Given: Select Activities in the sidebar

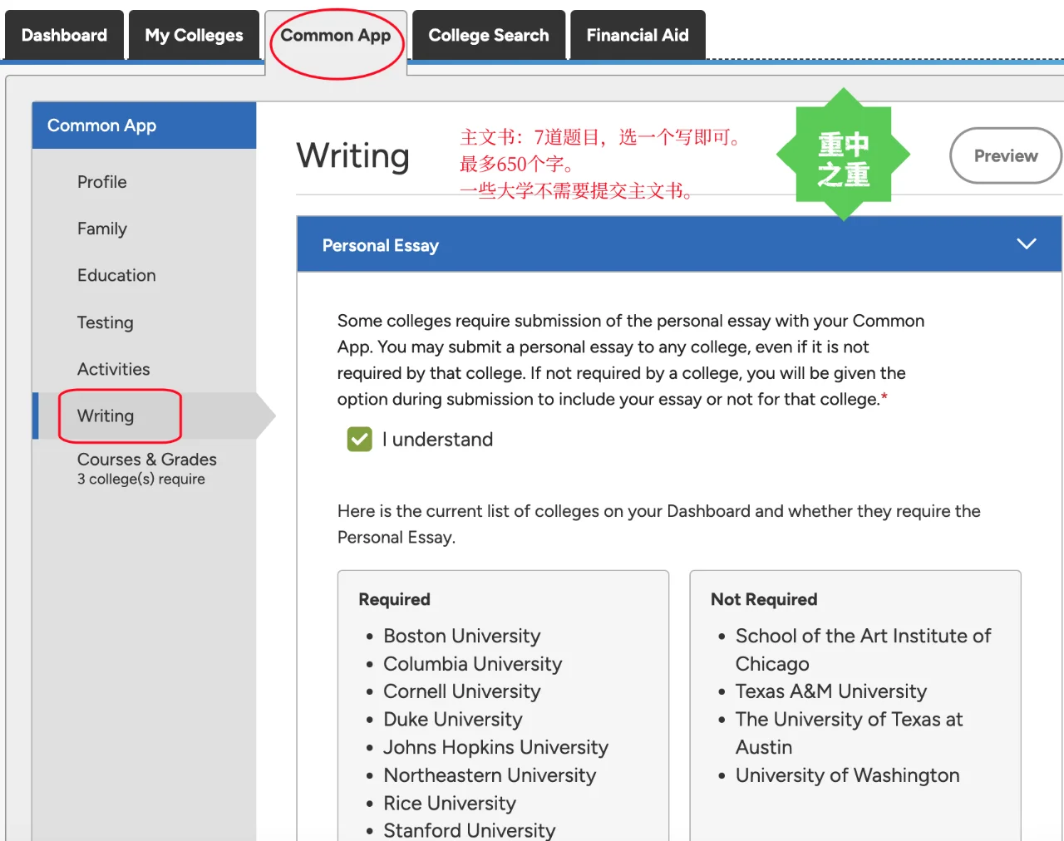Looking at the screenshot, I should pyautogui.click(x=113, y=369).
